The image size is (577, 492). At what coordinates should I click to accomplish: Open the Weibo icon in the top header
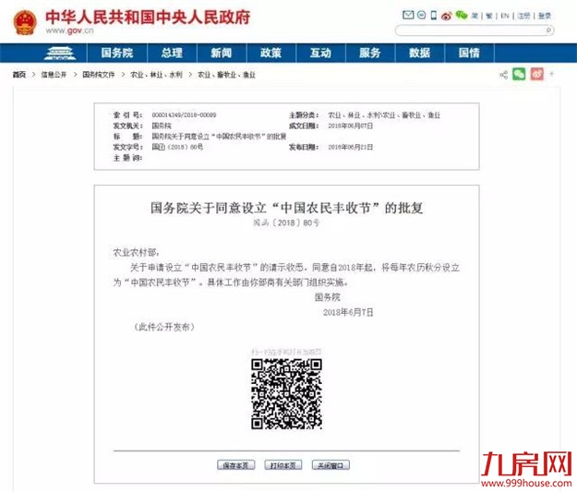[x=446, y=16]
